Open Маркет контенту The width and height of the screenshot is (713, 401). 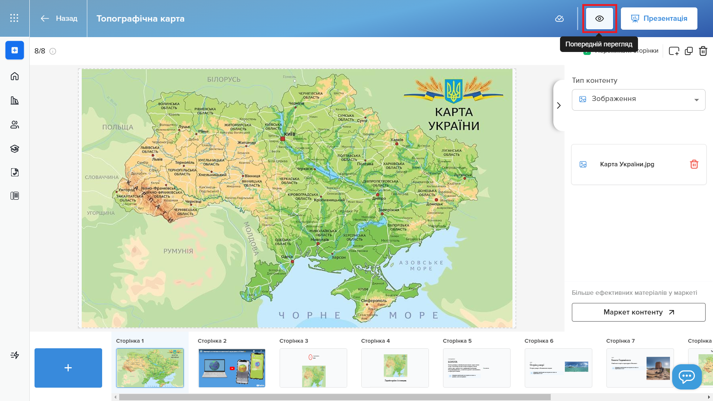pyautogui.click(x=638, y=312)
